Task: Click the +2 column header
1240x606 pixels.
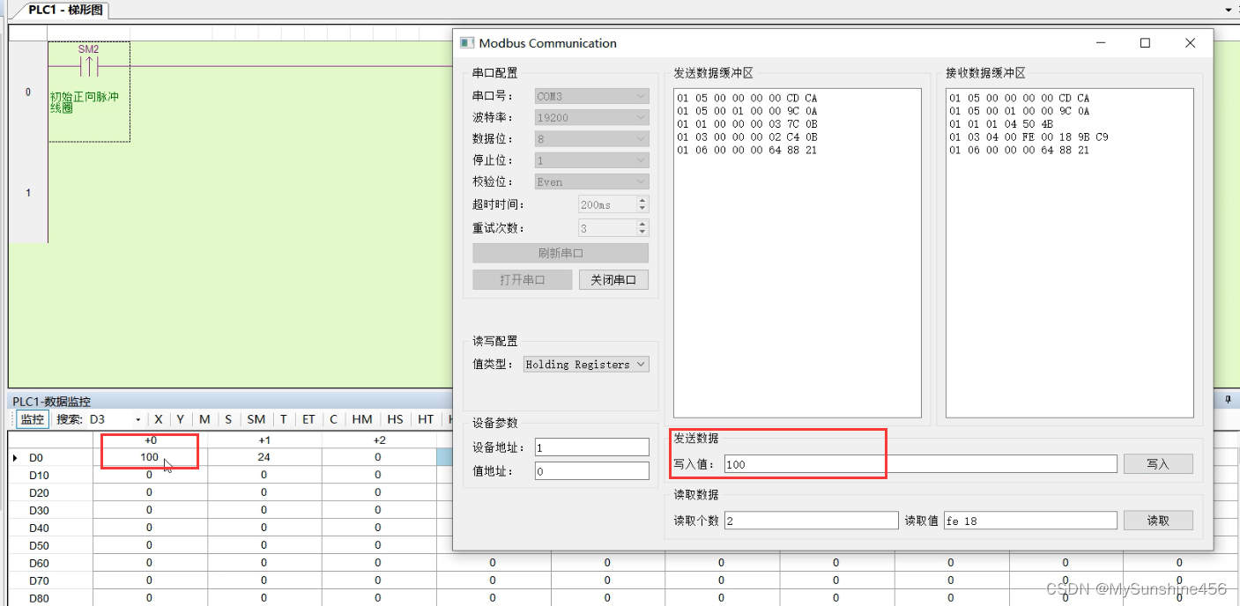Action: 379,440
